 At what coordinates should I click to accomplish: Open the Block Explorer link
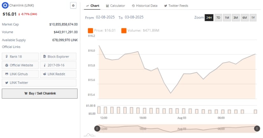tap(58, 57)
